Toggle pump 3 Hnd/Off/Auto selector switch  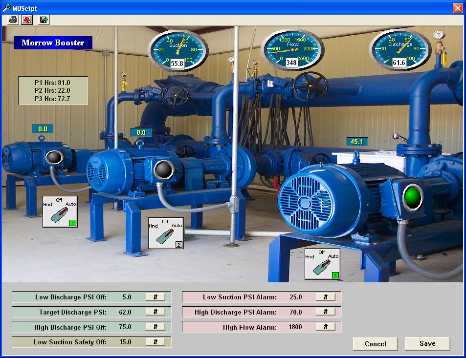pos(322,264)
